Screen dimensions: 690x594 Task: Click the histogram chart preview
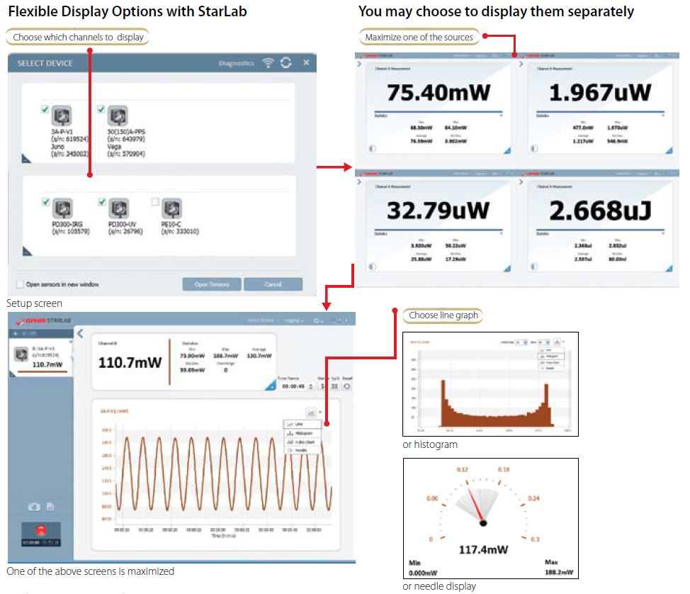pyautogui.click(x=491, y=384)
